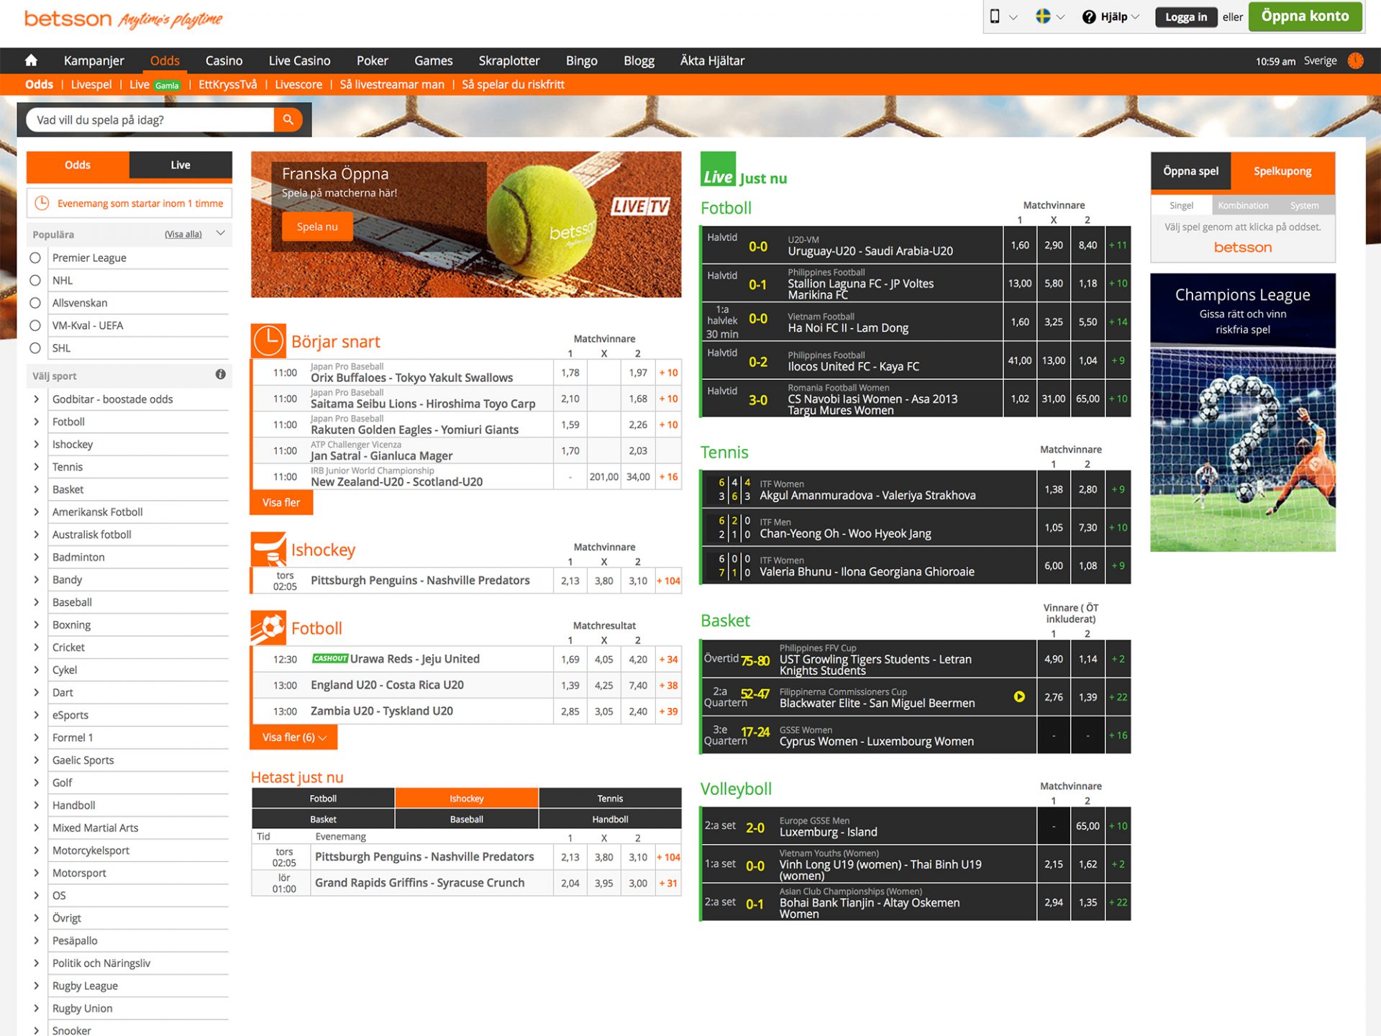Click the Visa alla link in Populära
1381x1036 pixels.
point(183,235)
